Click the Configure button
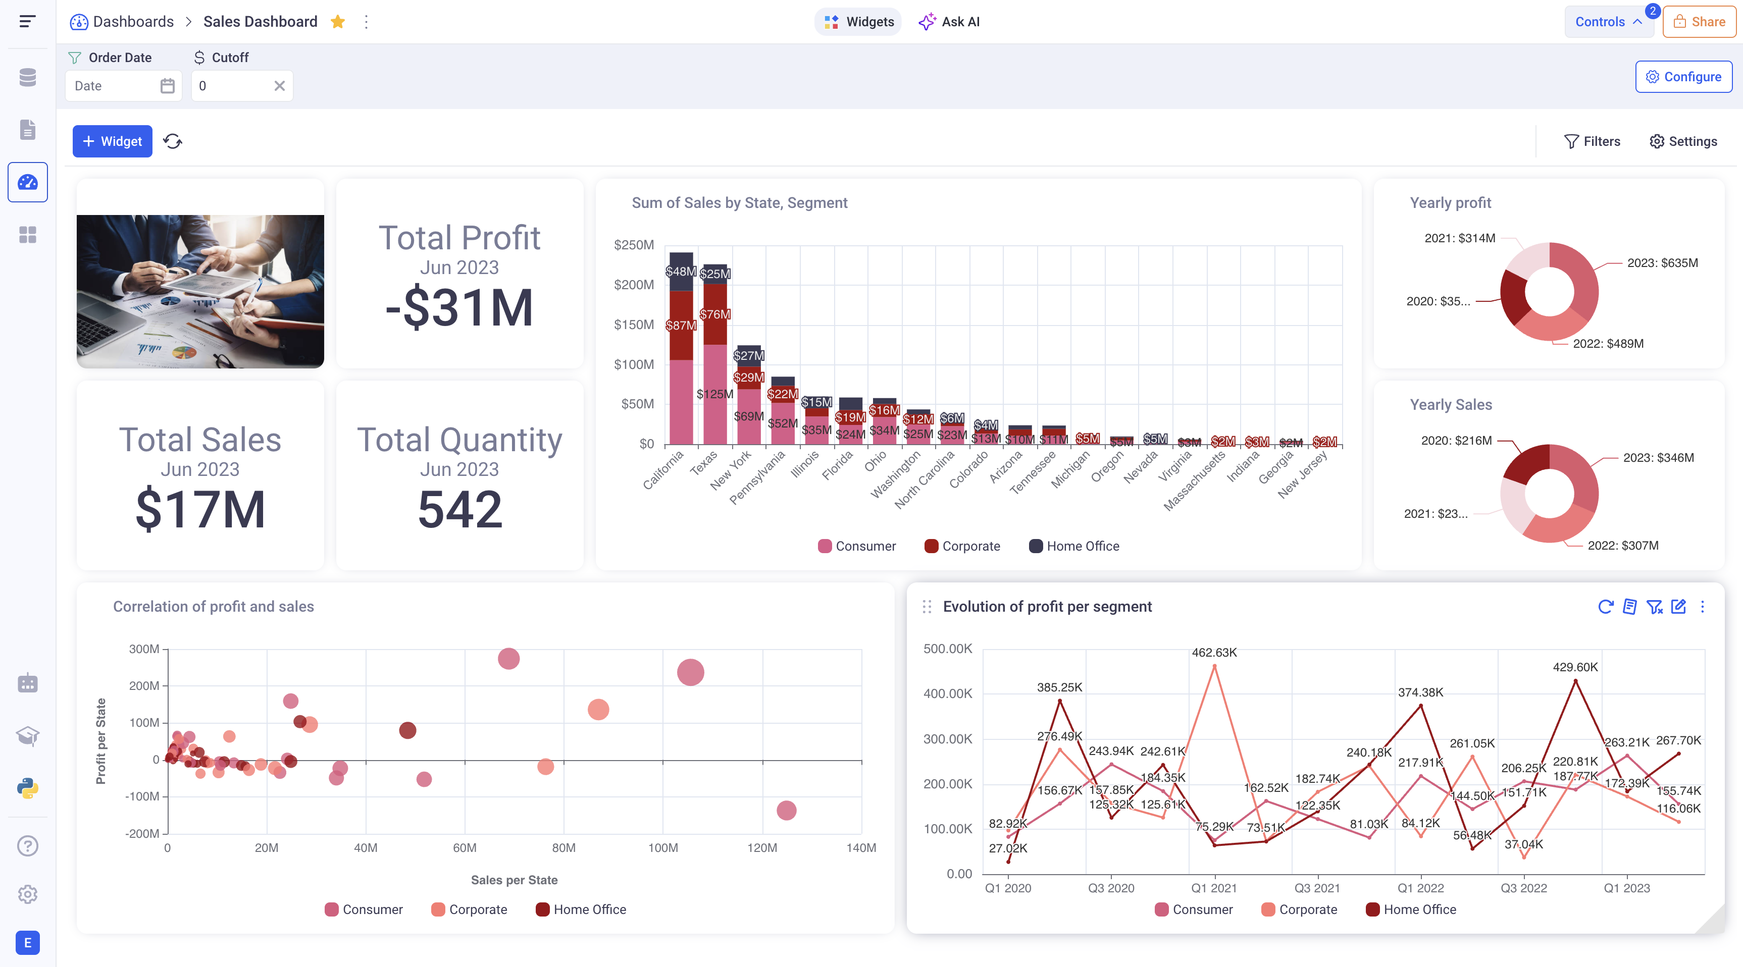Image resolution: width=1743 pixels, height=967 pixels. [1683, 76]
